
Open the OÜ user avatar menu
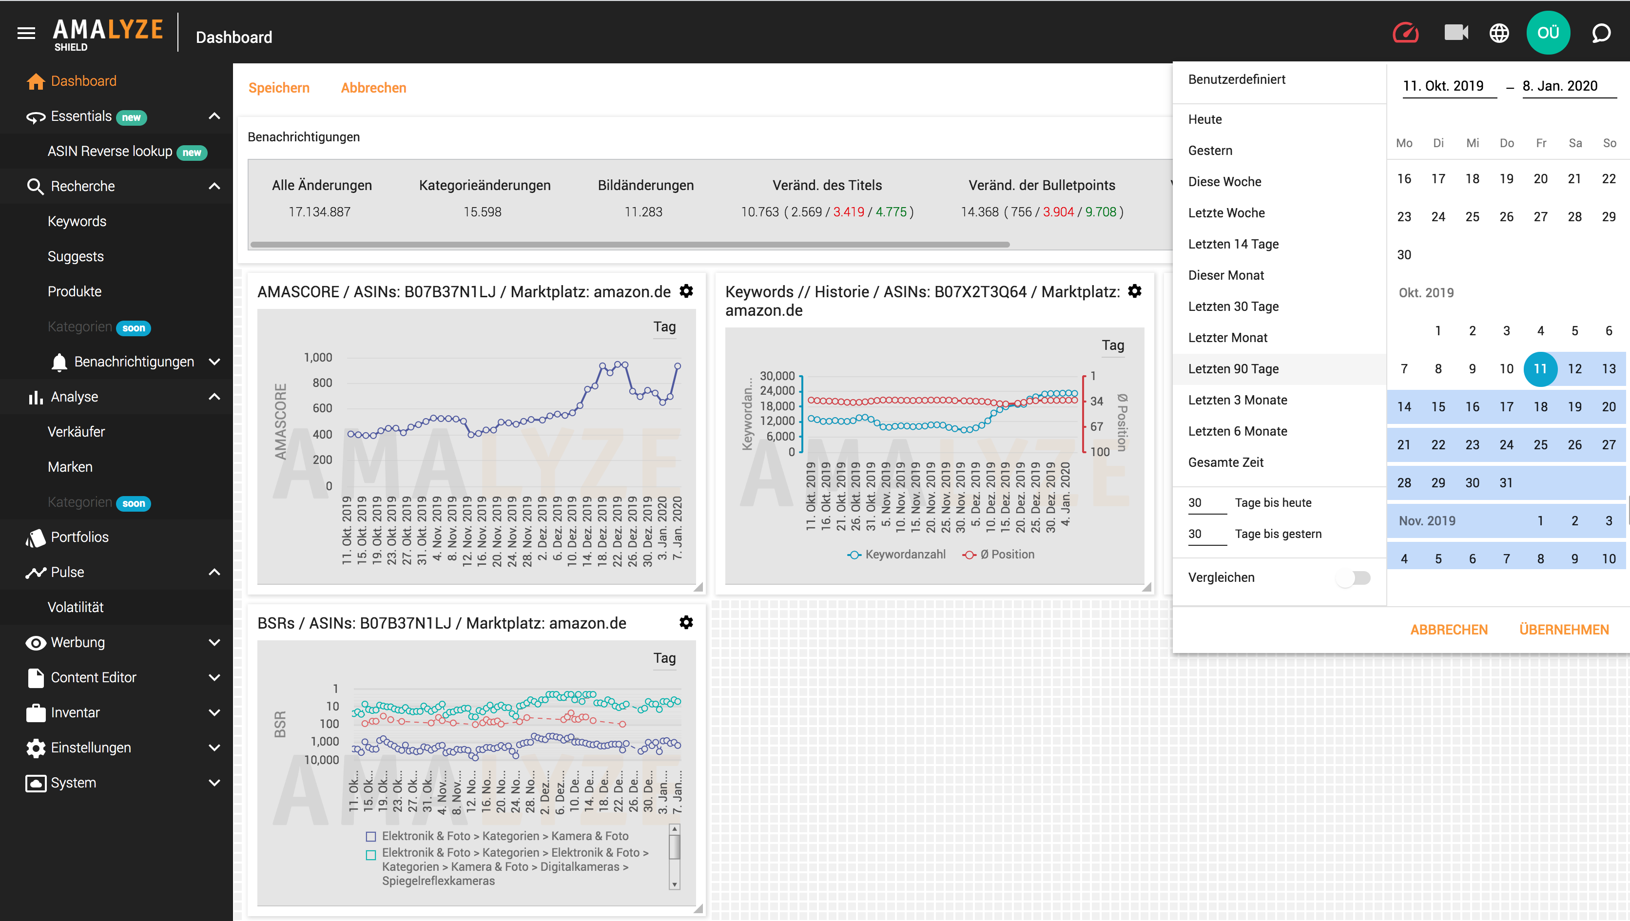pyautogui.click(x=1548, y=33)
